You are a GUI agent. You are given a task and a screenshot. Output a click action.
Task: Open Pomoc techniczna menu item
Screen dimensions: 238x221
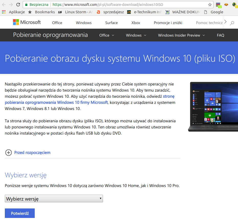tap(209, 23)
